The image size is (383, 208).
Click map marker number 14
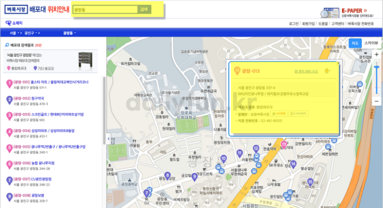pos(293,164)
